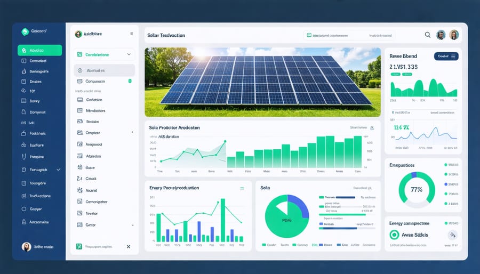480x274 pixels.
Task: Click the Fevetor panel icon
Action: (80, 213)
